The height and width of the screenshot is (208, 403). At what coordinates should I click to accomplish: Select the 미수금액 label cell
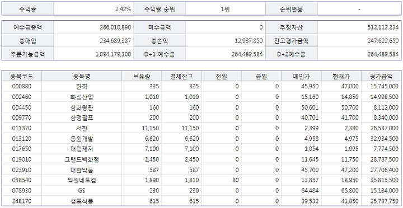tap(160, 27)
